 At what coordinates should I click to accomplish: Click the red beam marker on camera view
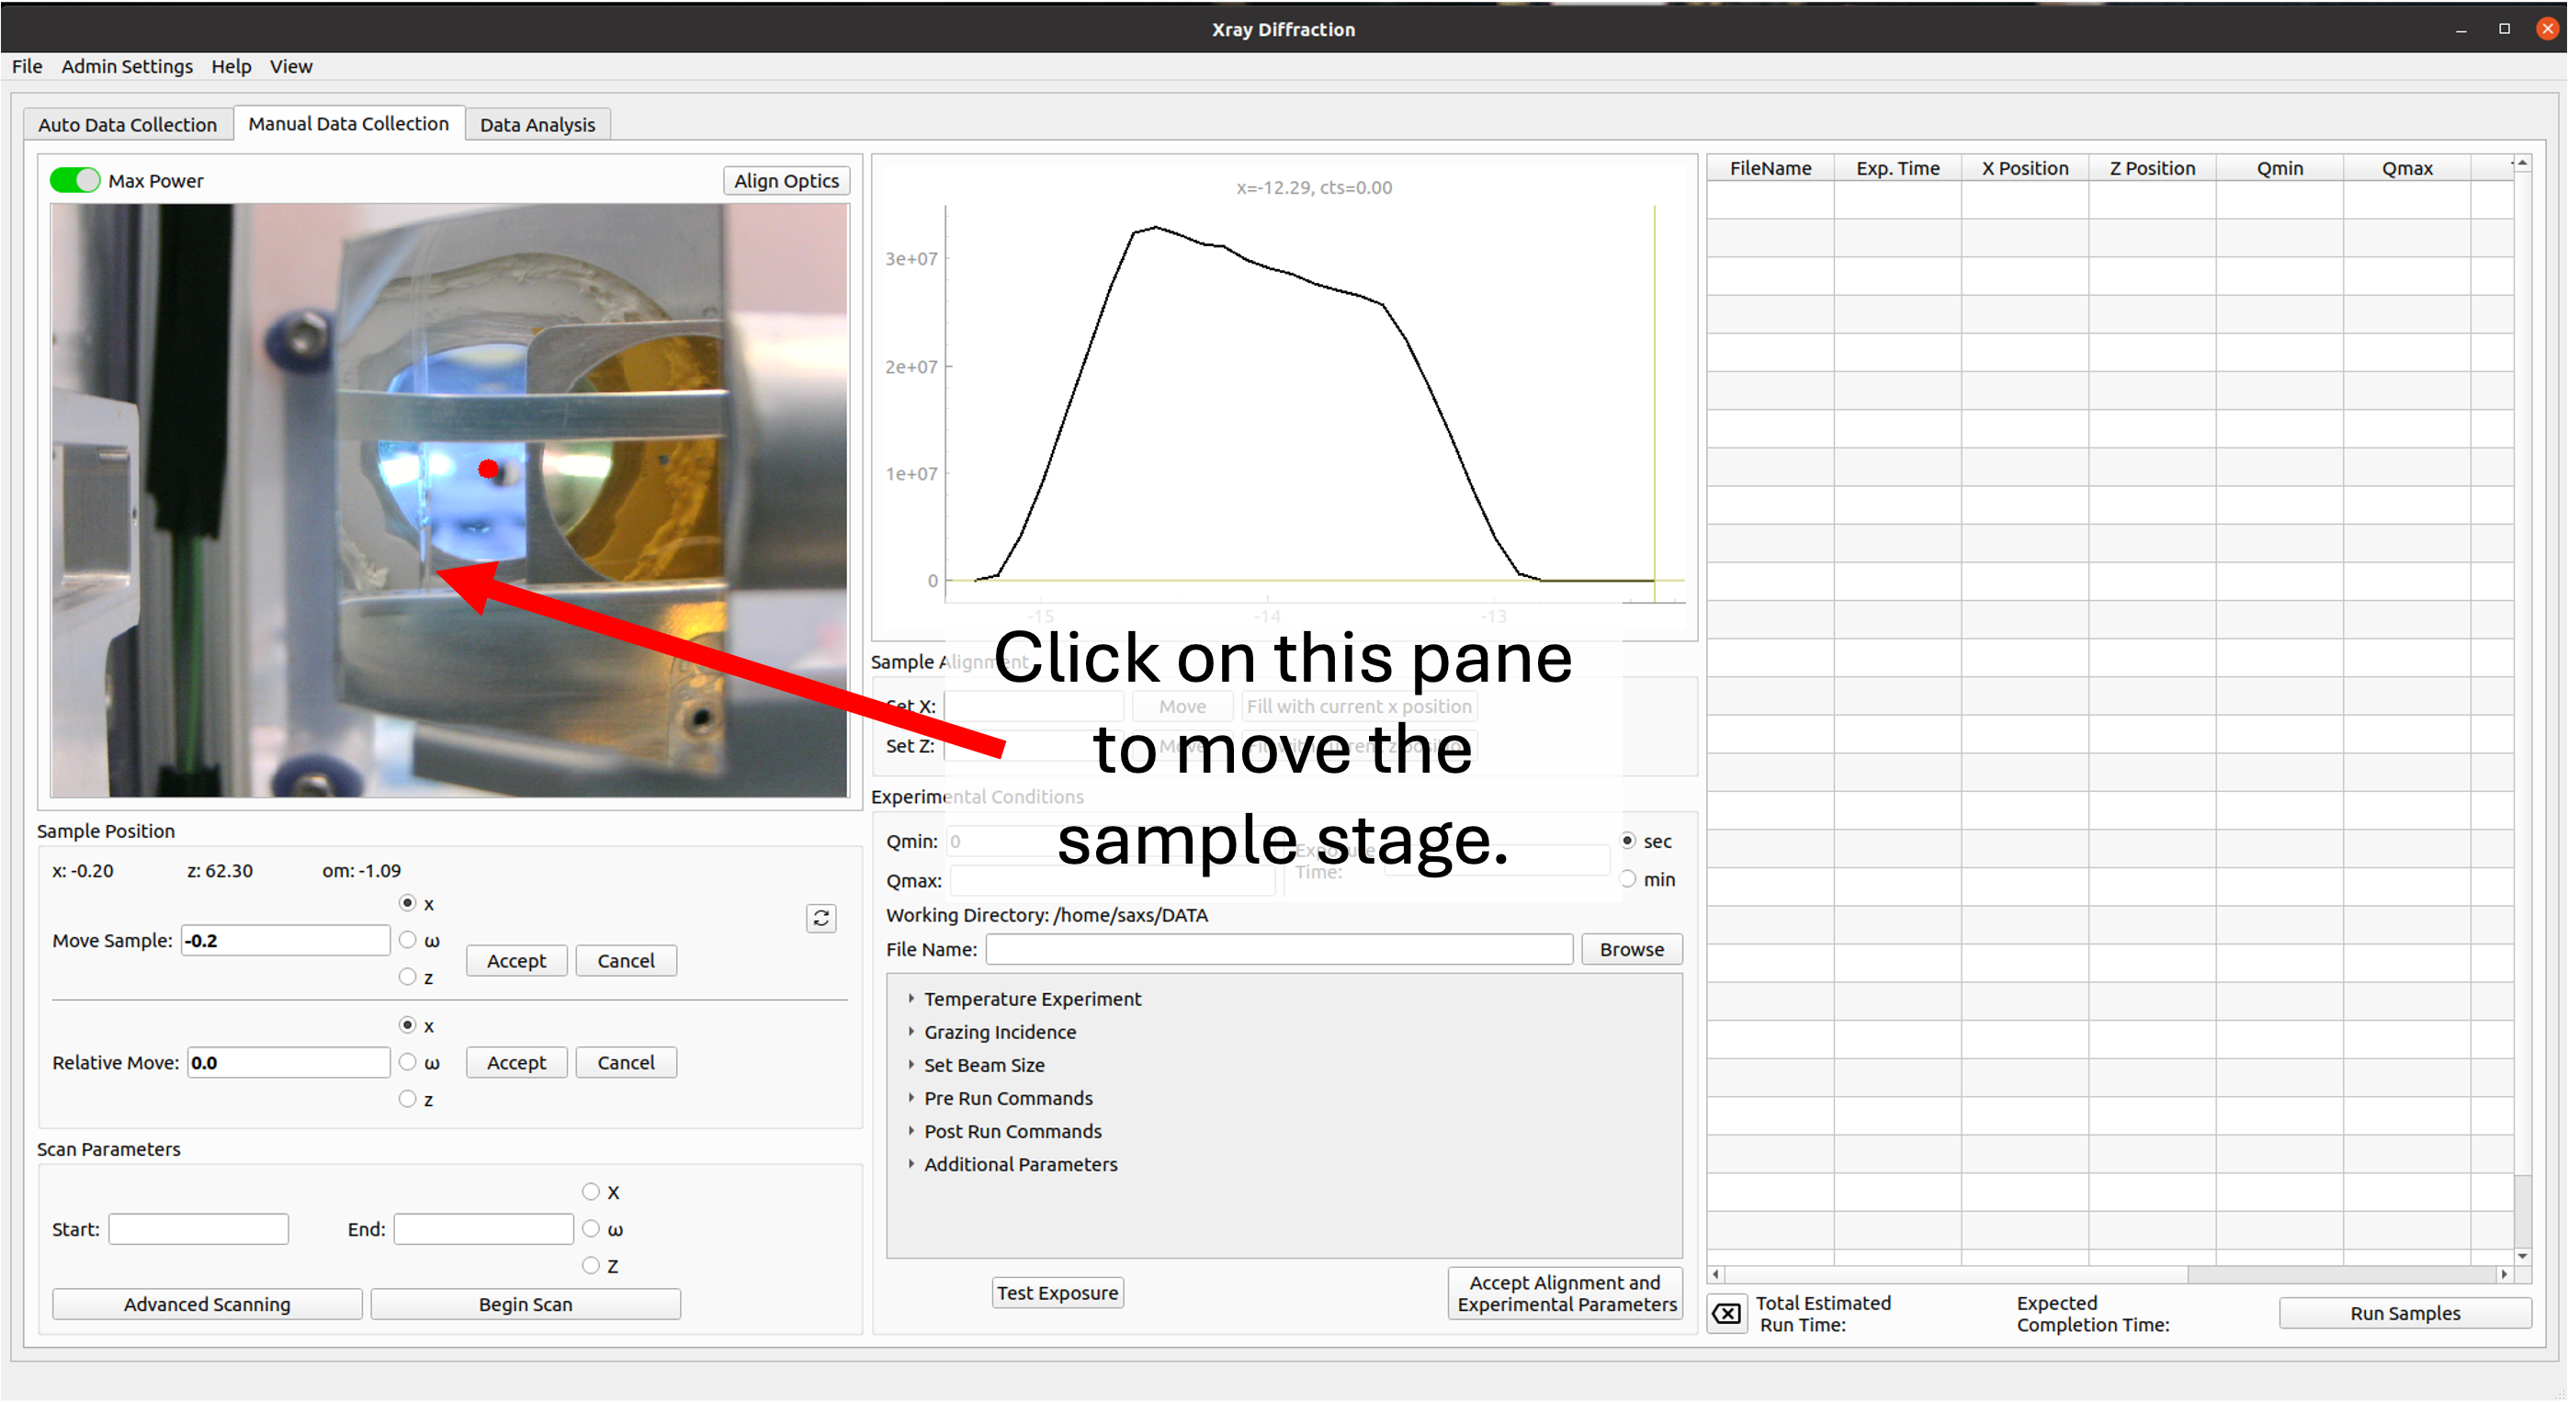click(488, 469)
